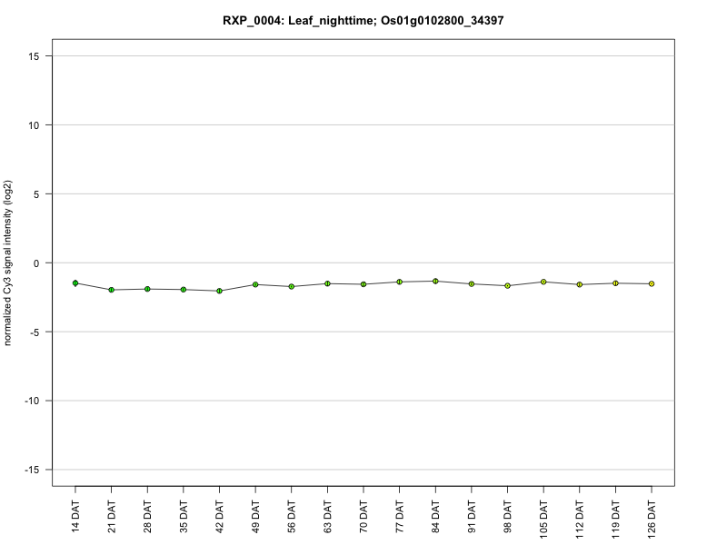Select the 63 DAT data point
Image resolution: width=727 pixels, height=545 pixels.
click(327, 283)
